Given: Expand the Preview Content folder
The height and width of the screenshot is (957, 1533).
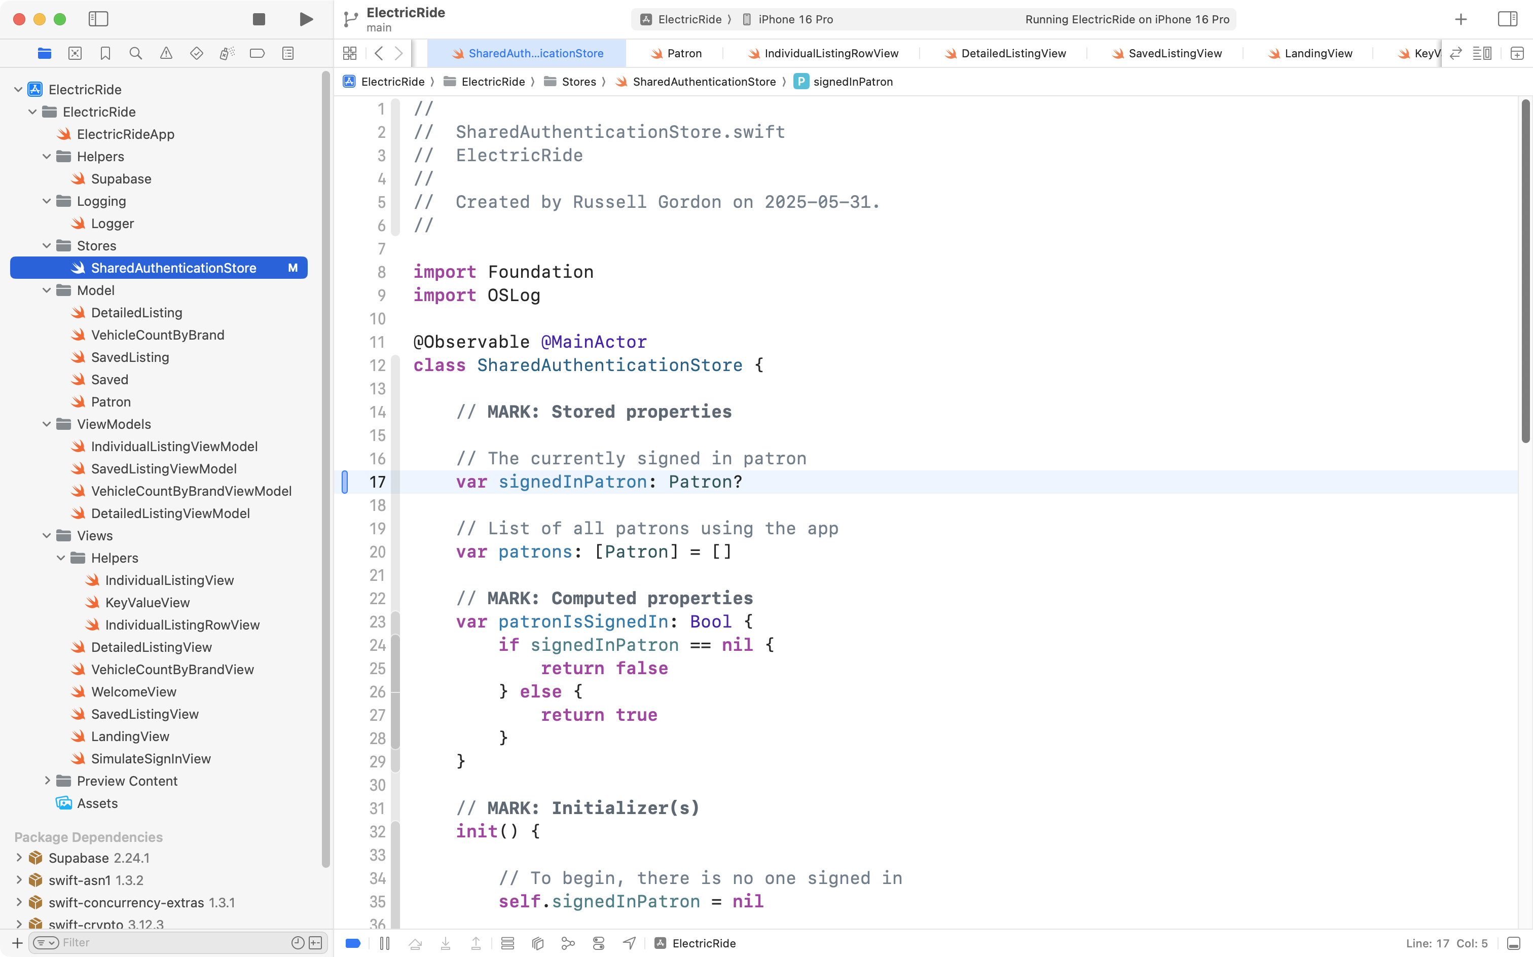Looking at the screenshot, I should click(x=47, y=781).
